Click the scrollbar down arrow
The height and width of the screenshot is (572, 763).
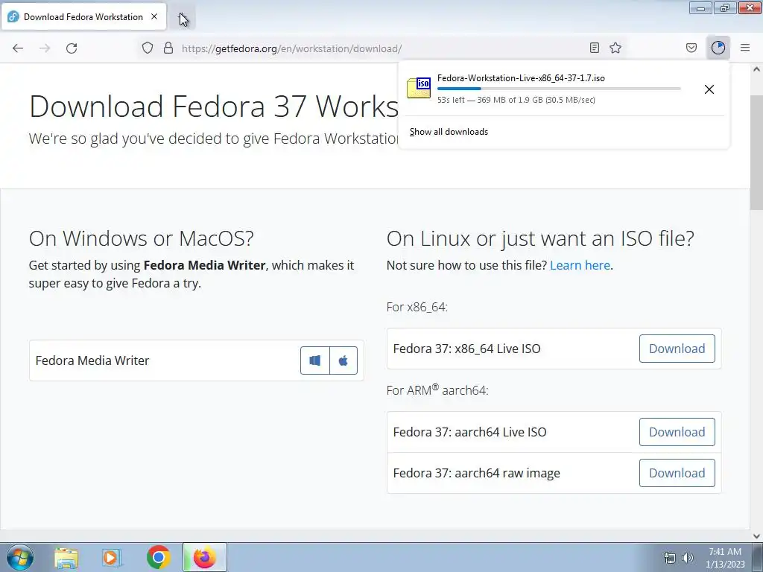(756, 536)
